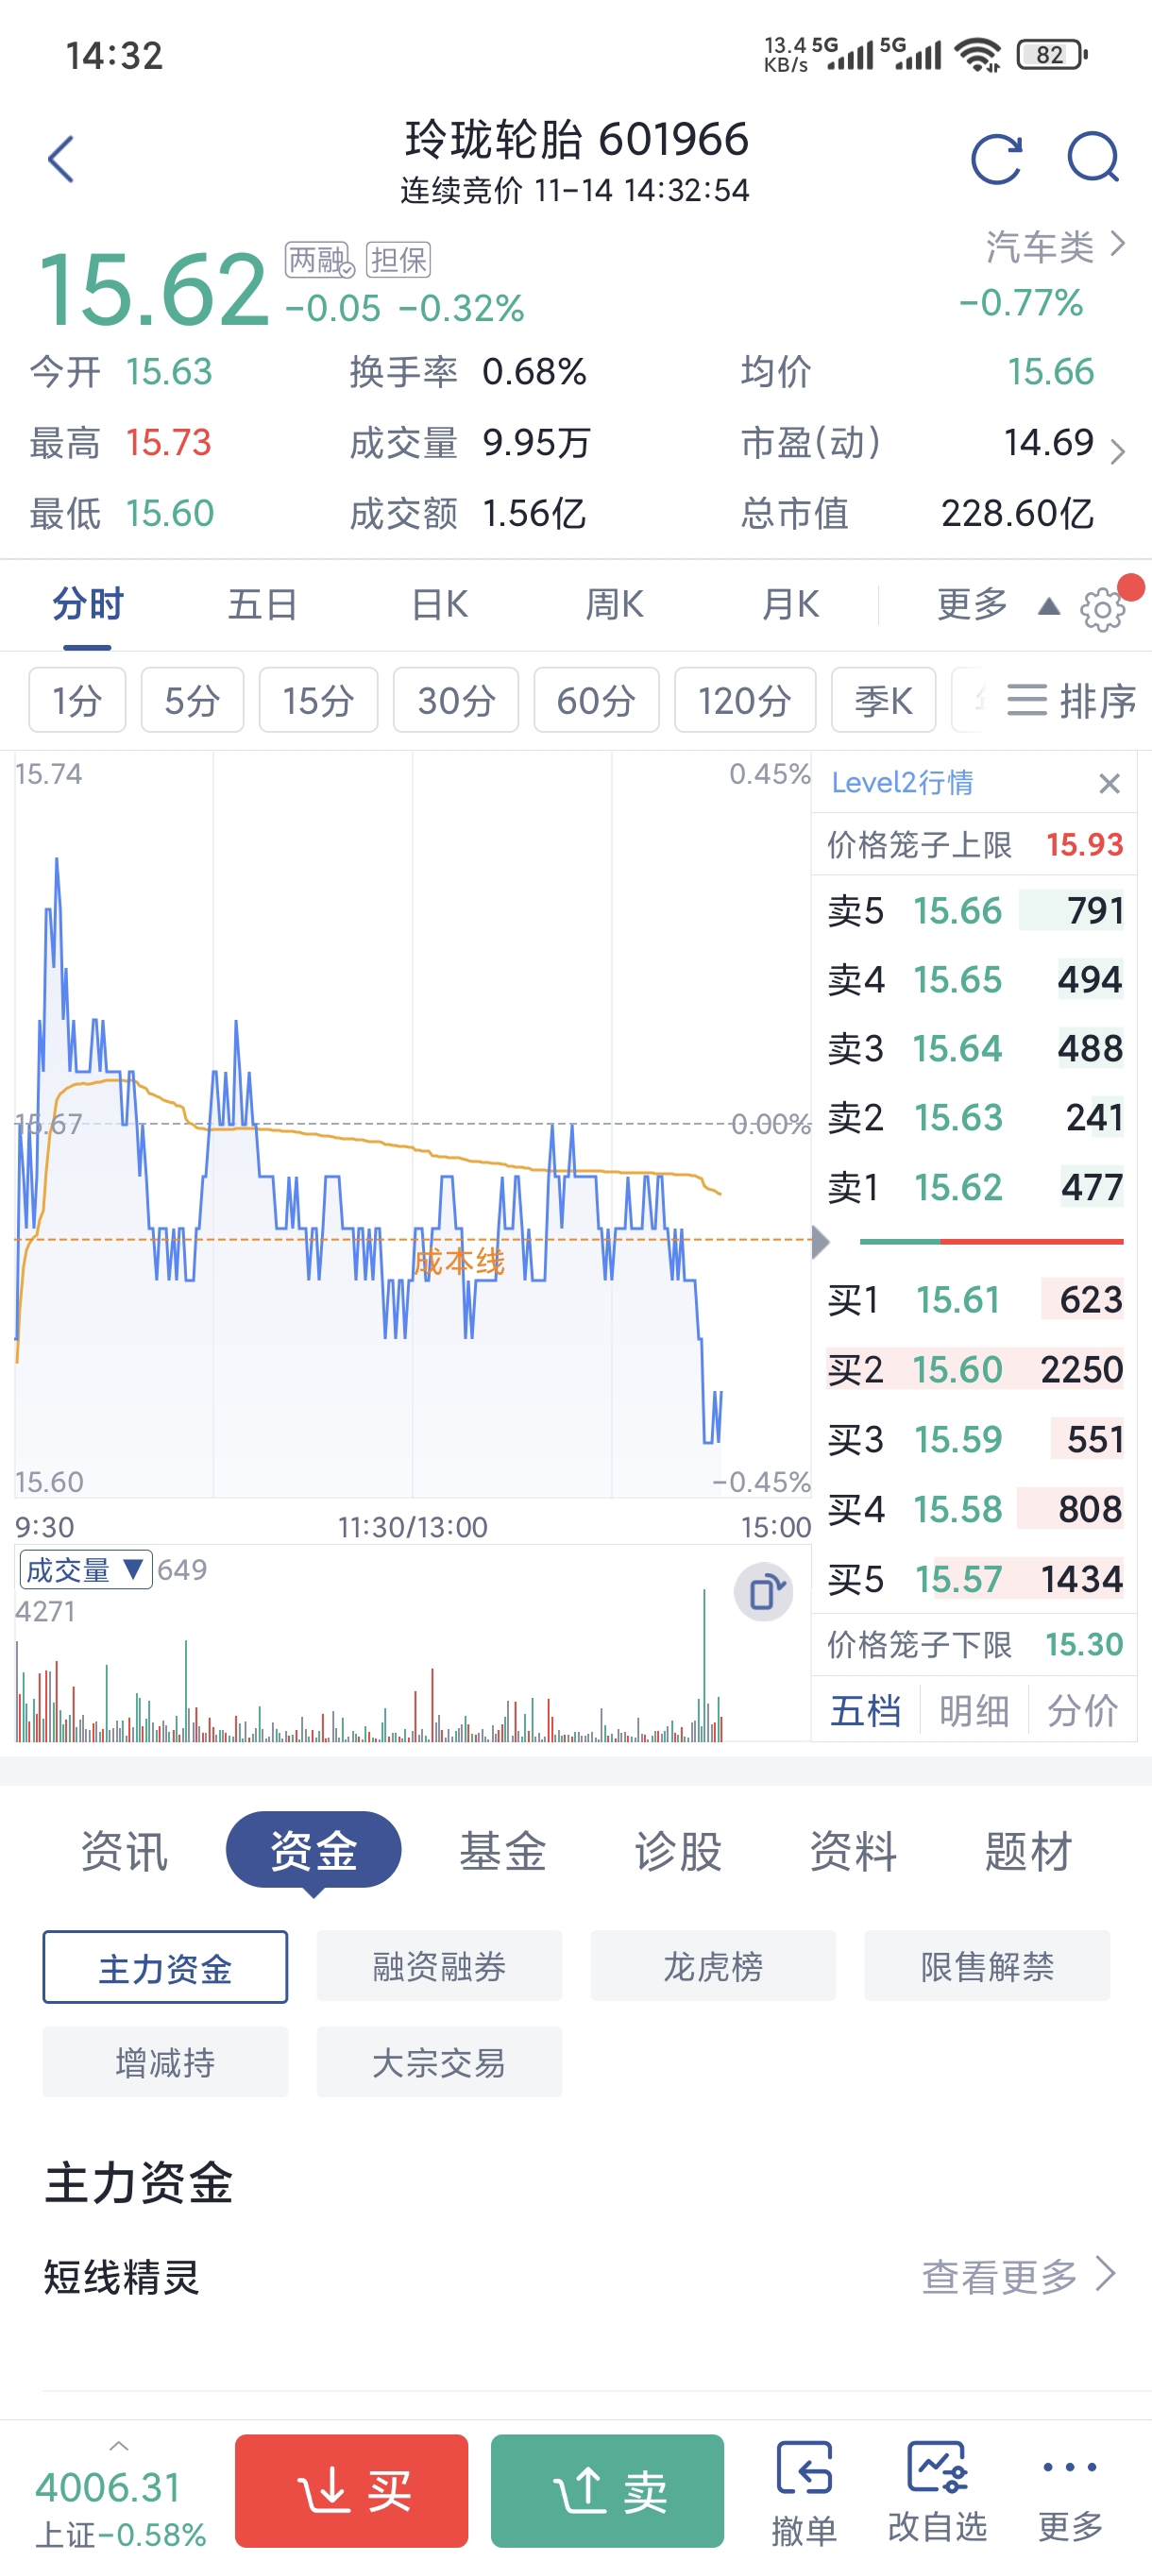The width and height of the screenshot is (1152, 2561).
Task: Select the 60分 period button
Action: click(597, 700)
